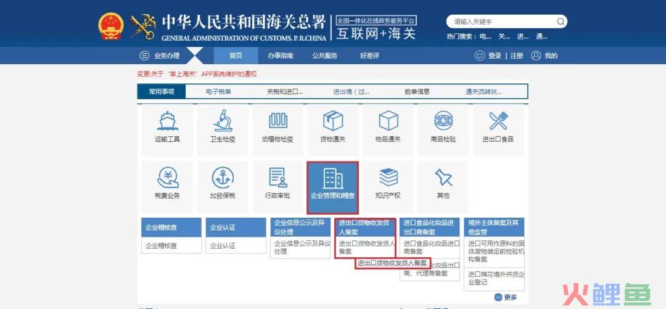Open the 公共服务 menu item

pyautogui.click(x=325, y=56)
